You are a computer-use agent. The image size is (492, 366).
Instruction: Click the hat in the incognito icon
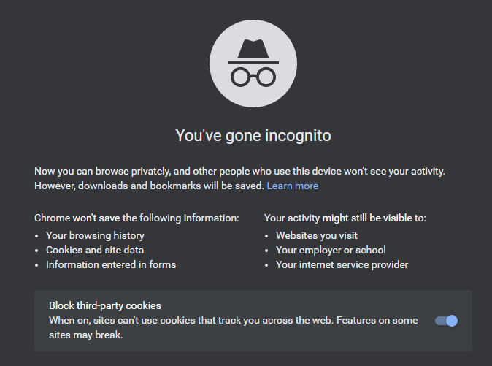[253, 52]
